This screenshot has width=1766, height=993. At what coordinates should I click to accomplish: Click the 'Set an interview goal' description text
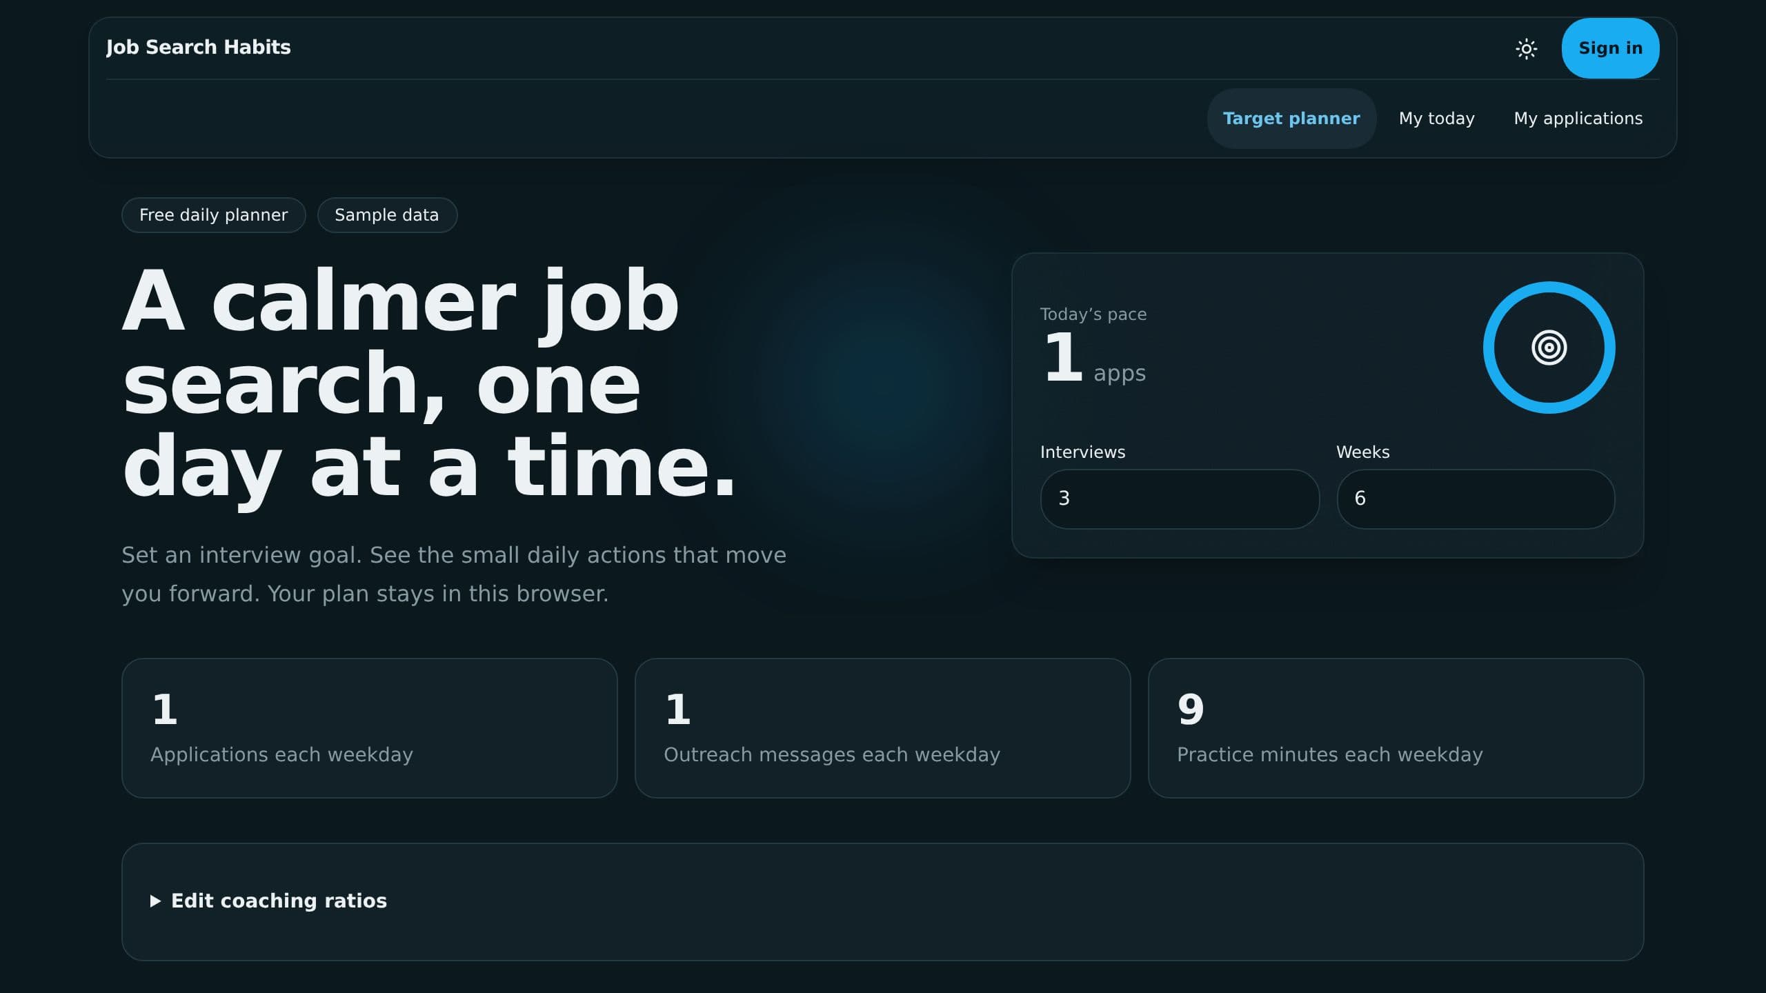(454, 574)
